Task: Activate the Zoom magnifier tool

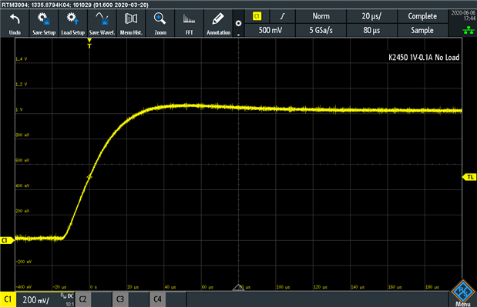Action: point(160,23)
